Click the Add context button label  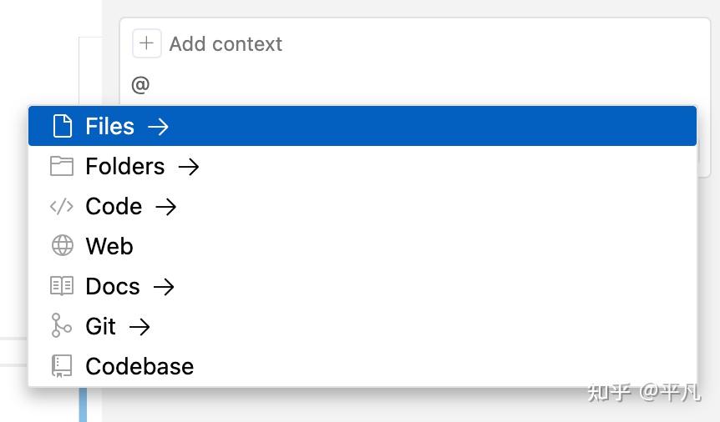pyautogui.click(x=226, y=44)
